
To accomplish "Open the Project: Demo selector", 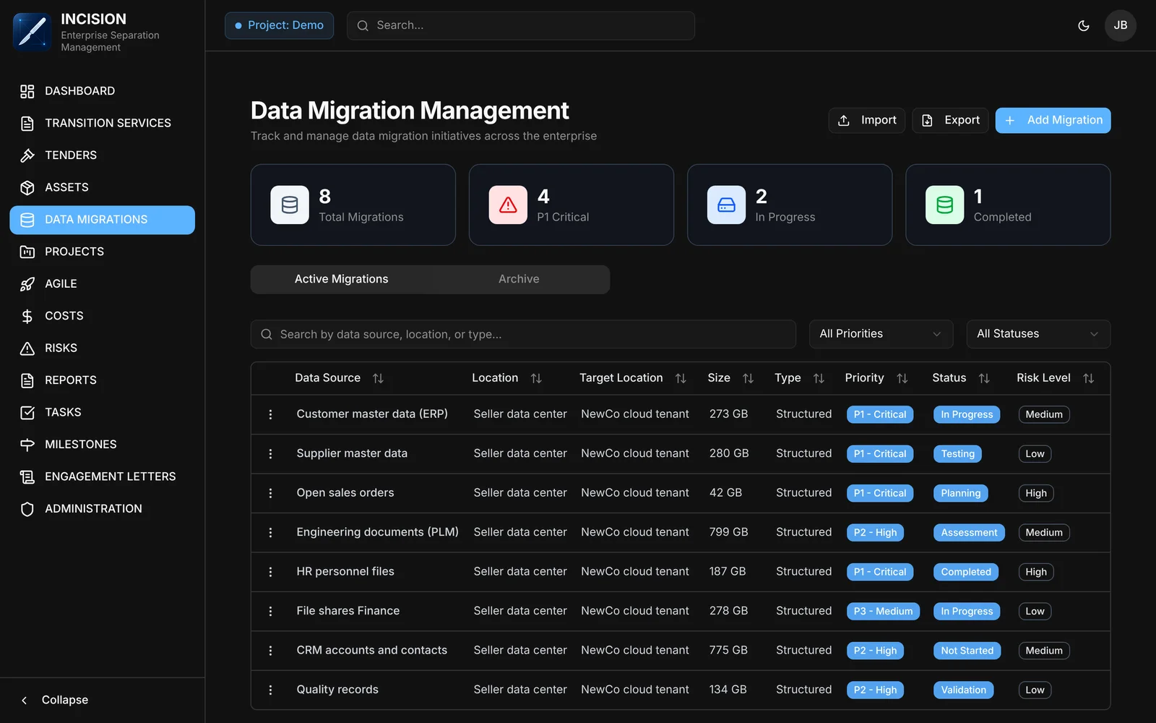I will 279,25.
